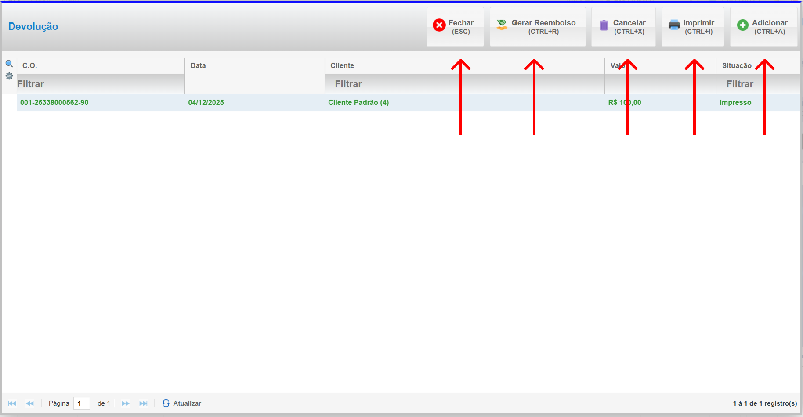Go to next page arrow icon

[126, 403]
